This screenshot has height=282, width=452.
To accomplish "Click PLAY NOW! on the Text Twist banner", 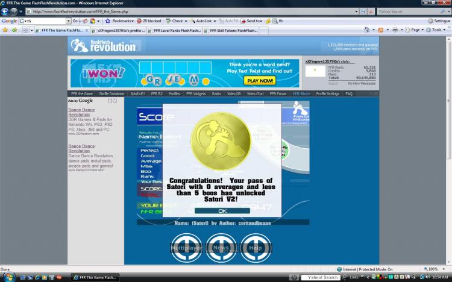I will pos(260,81).
